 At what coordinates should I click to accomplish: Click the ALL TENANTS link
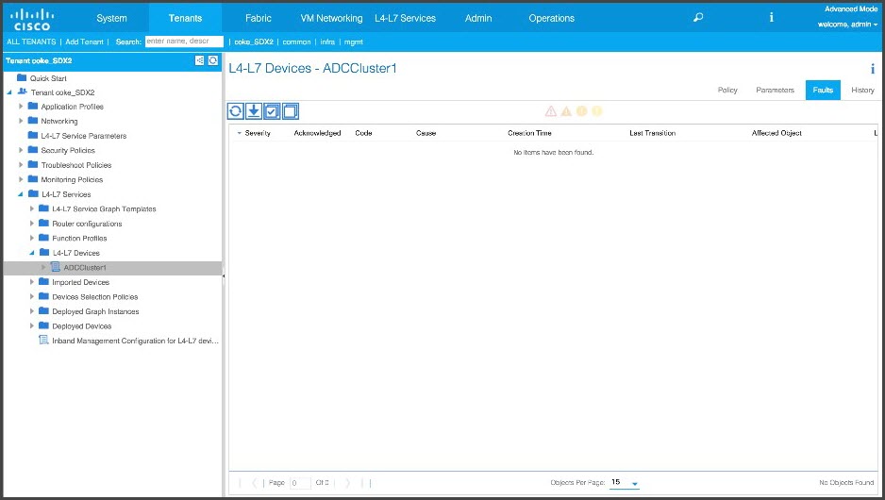click(32, 42)
